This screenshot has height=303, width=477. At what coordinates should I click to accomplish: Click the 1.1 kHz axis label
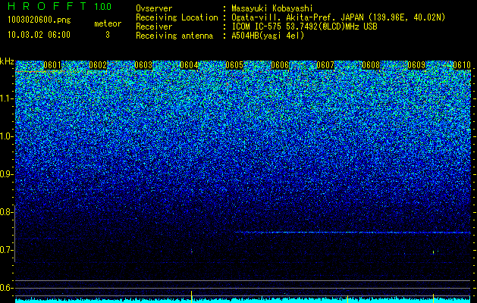click(x=7, y=98)
